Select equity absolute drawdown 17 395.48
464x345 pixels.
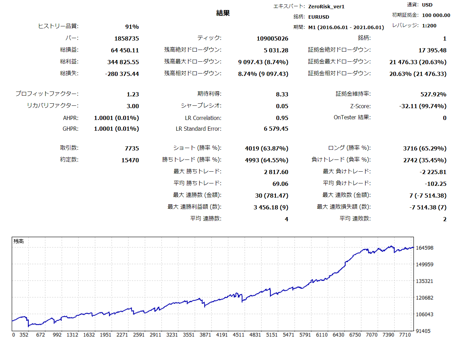tap(432, 50)
